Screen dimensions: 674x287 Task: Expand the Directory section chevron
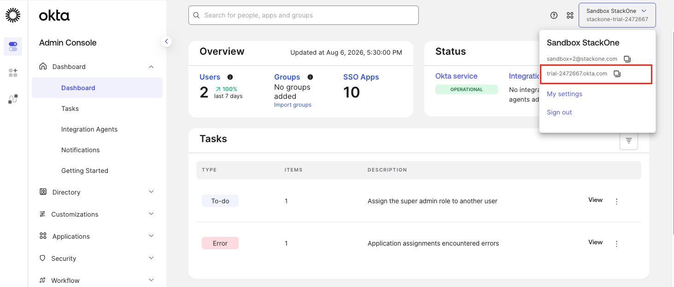pos(151,192)
